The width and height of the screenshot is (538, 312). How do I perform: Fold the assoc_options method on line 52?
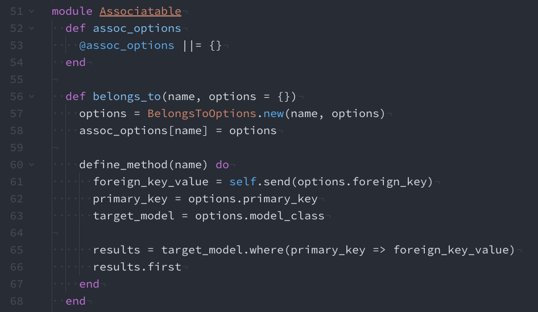(x=31, y=28)
